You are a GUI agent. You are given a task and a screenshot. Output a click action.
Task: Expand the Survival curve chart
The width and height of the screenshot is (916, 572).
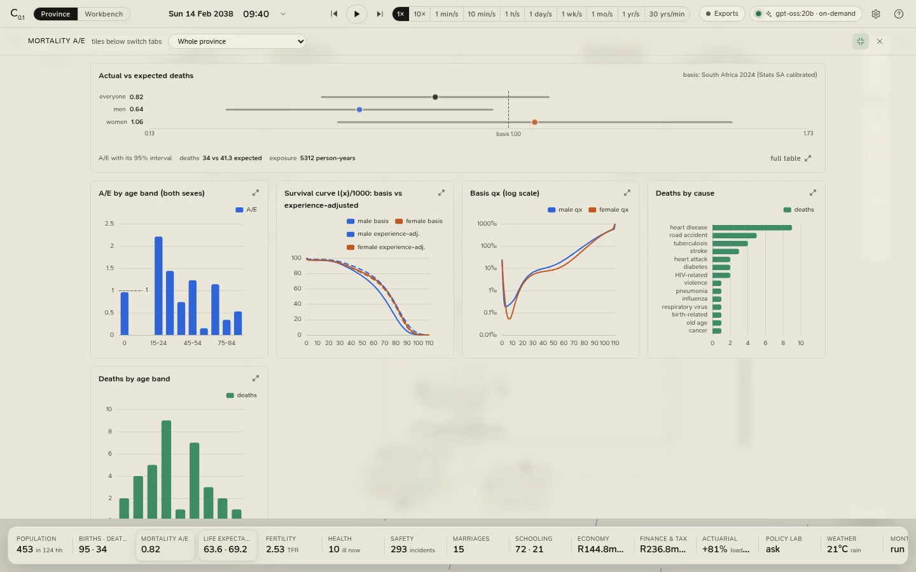coord(441,193)
